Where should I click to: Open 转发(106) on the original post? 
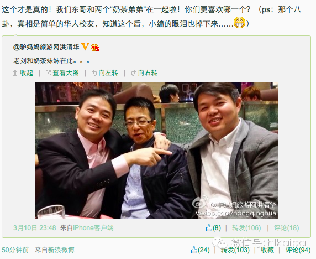246,228
